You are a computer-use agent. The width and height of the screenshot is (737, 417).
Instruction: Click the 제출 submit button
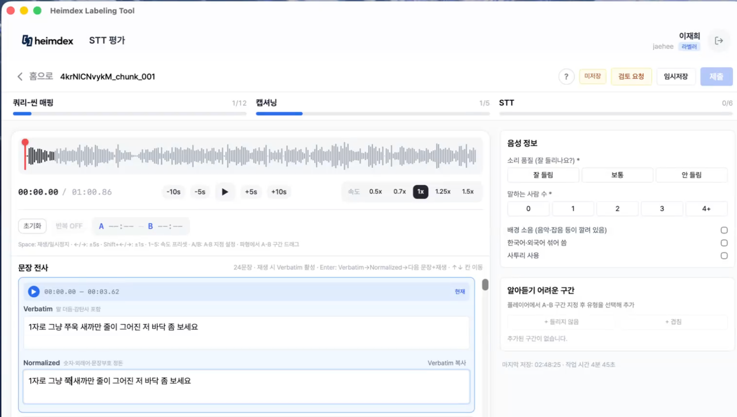pos(716,77)
